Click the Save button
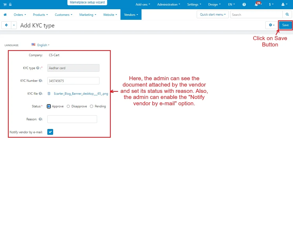The width and height of the screenshot is (293, 234). click(x=285, y=25)
